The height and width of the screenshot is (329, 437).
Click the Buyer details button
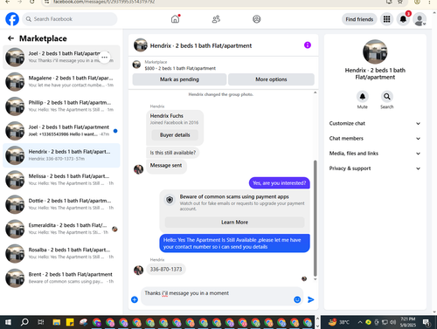pos(175,135)
